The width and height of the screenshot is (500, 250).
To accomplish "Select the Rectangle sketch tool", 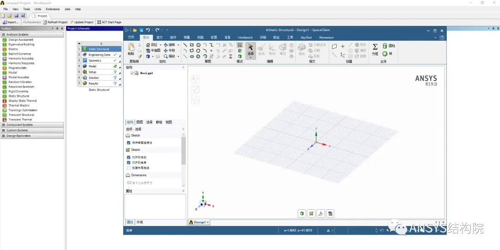I will [192, 45].
